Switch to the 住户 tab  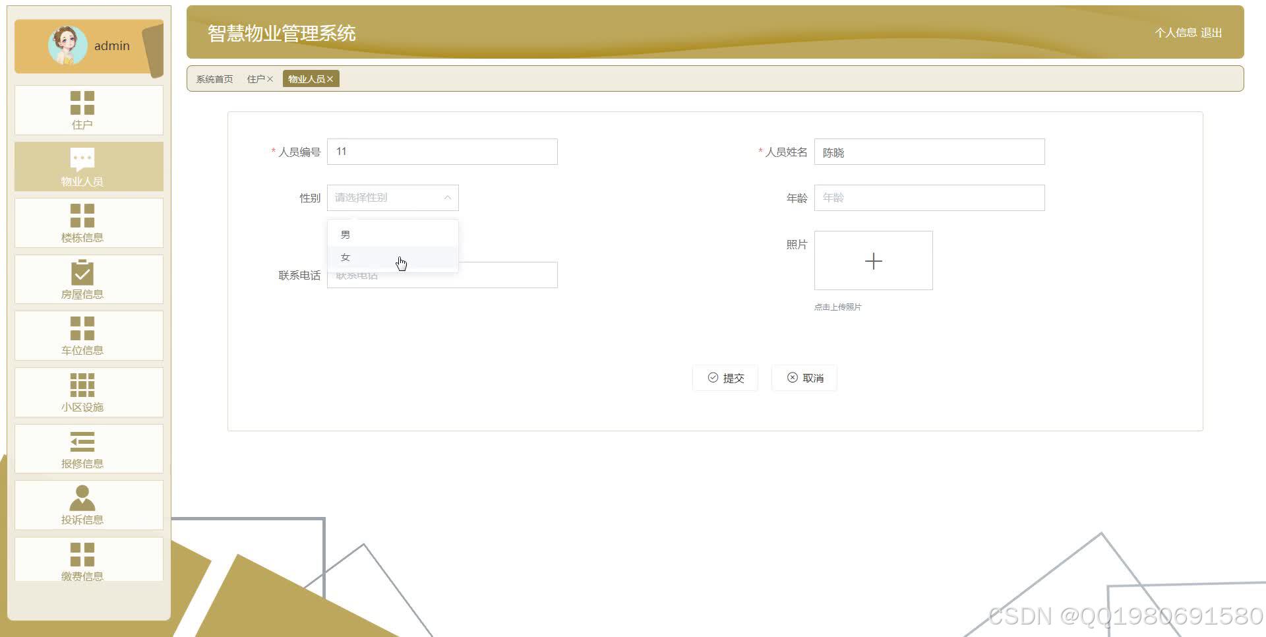coord(256,78)
